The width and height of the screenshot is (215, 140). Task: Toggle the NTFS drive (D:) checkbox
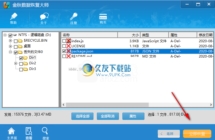[10, 35]
